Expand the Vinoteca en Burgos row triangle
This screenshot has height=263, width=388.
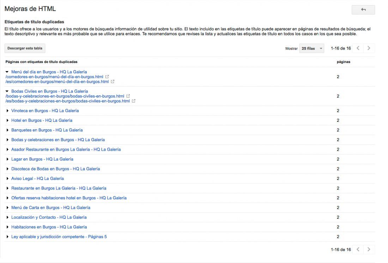coord(7,111)
